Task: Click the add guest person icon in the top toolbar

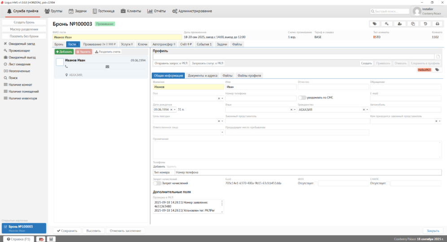Action: click(x=399, y=24)
